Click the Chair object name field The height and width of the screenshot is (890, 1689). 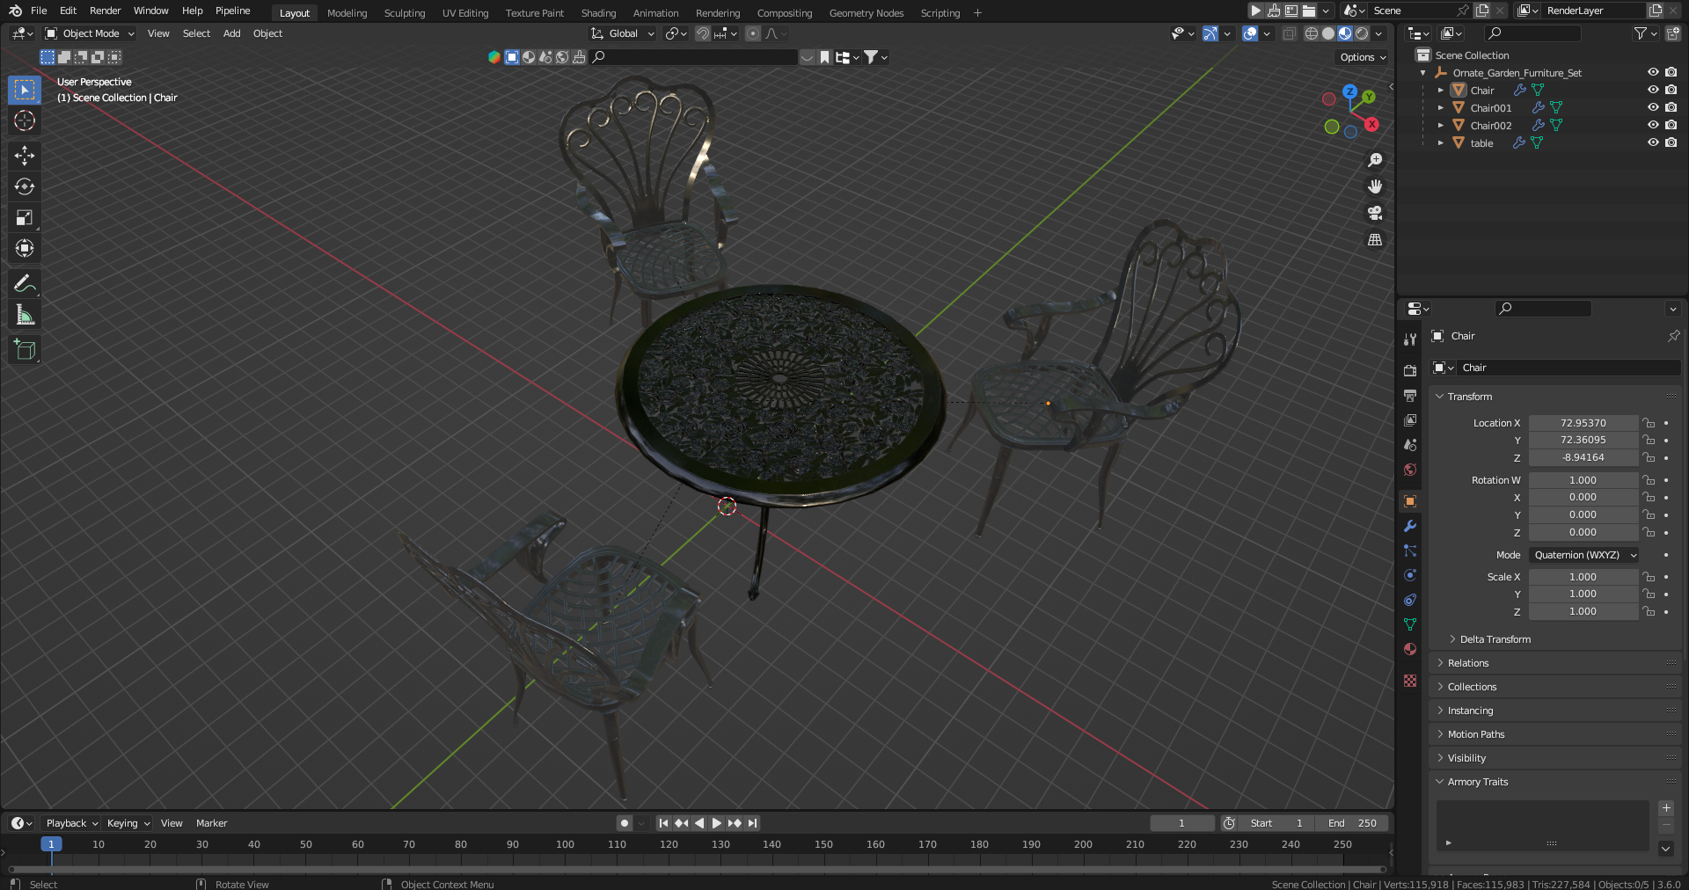coord(1568,368)
